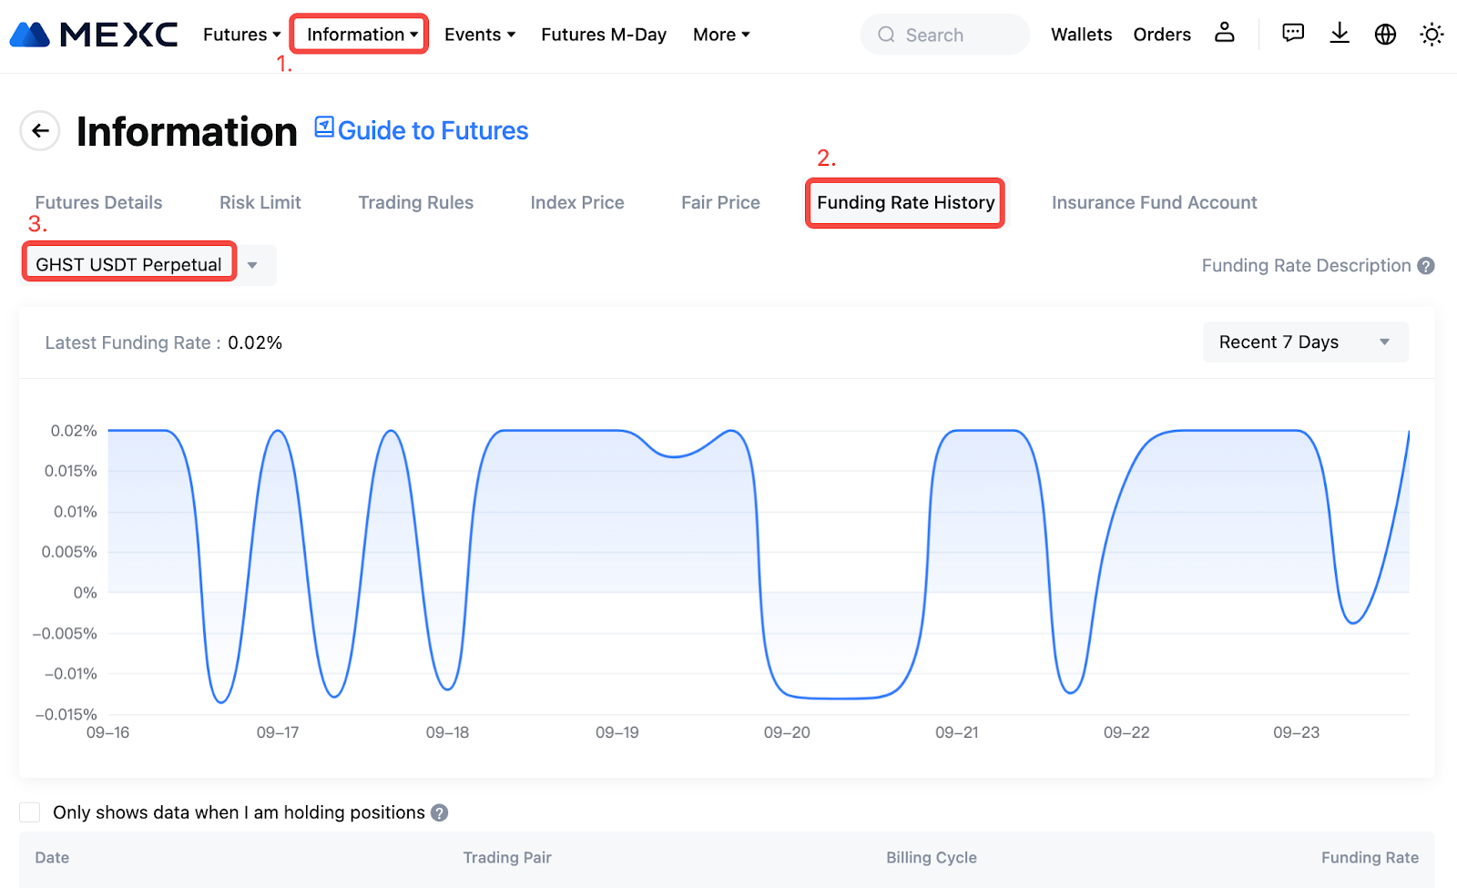Toggle the light/dark theme sun icon
This screenshot has width=1457, height=888.
(1432, 35)
